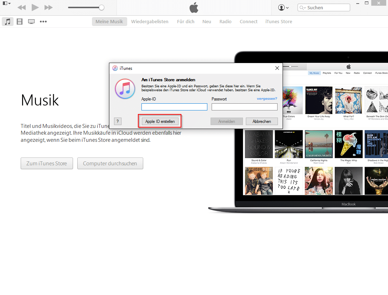The height and width of the screenshot is (295, 388).
Task: Open the Wiedergabelisten tab
Action: coord(150,21)
